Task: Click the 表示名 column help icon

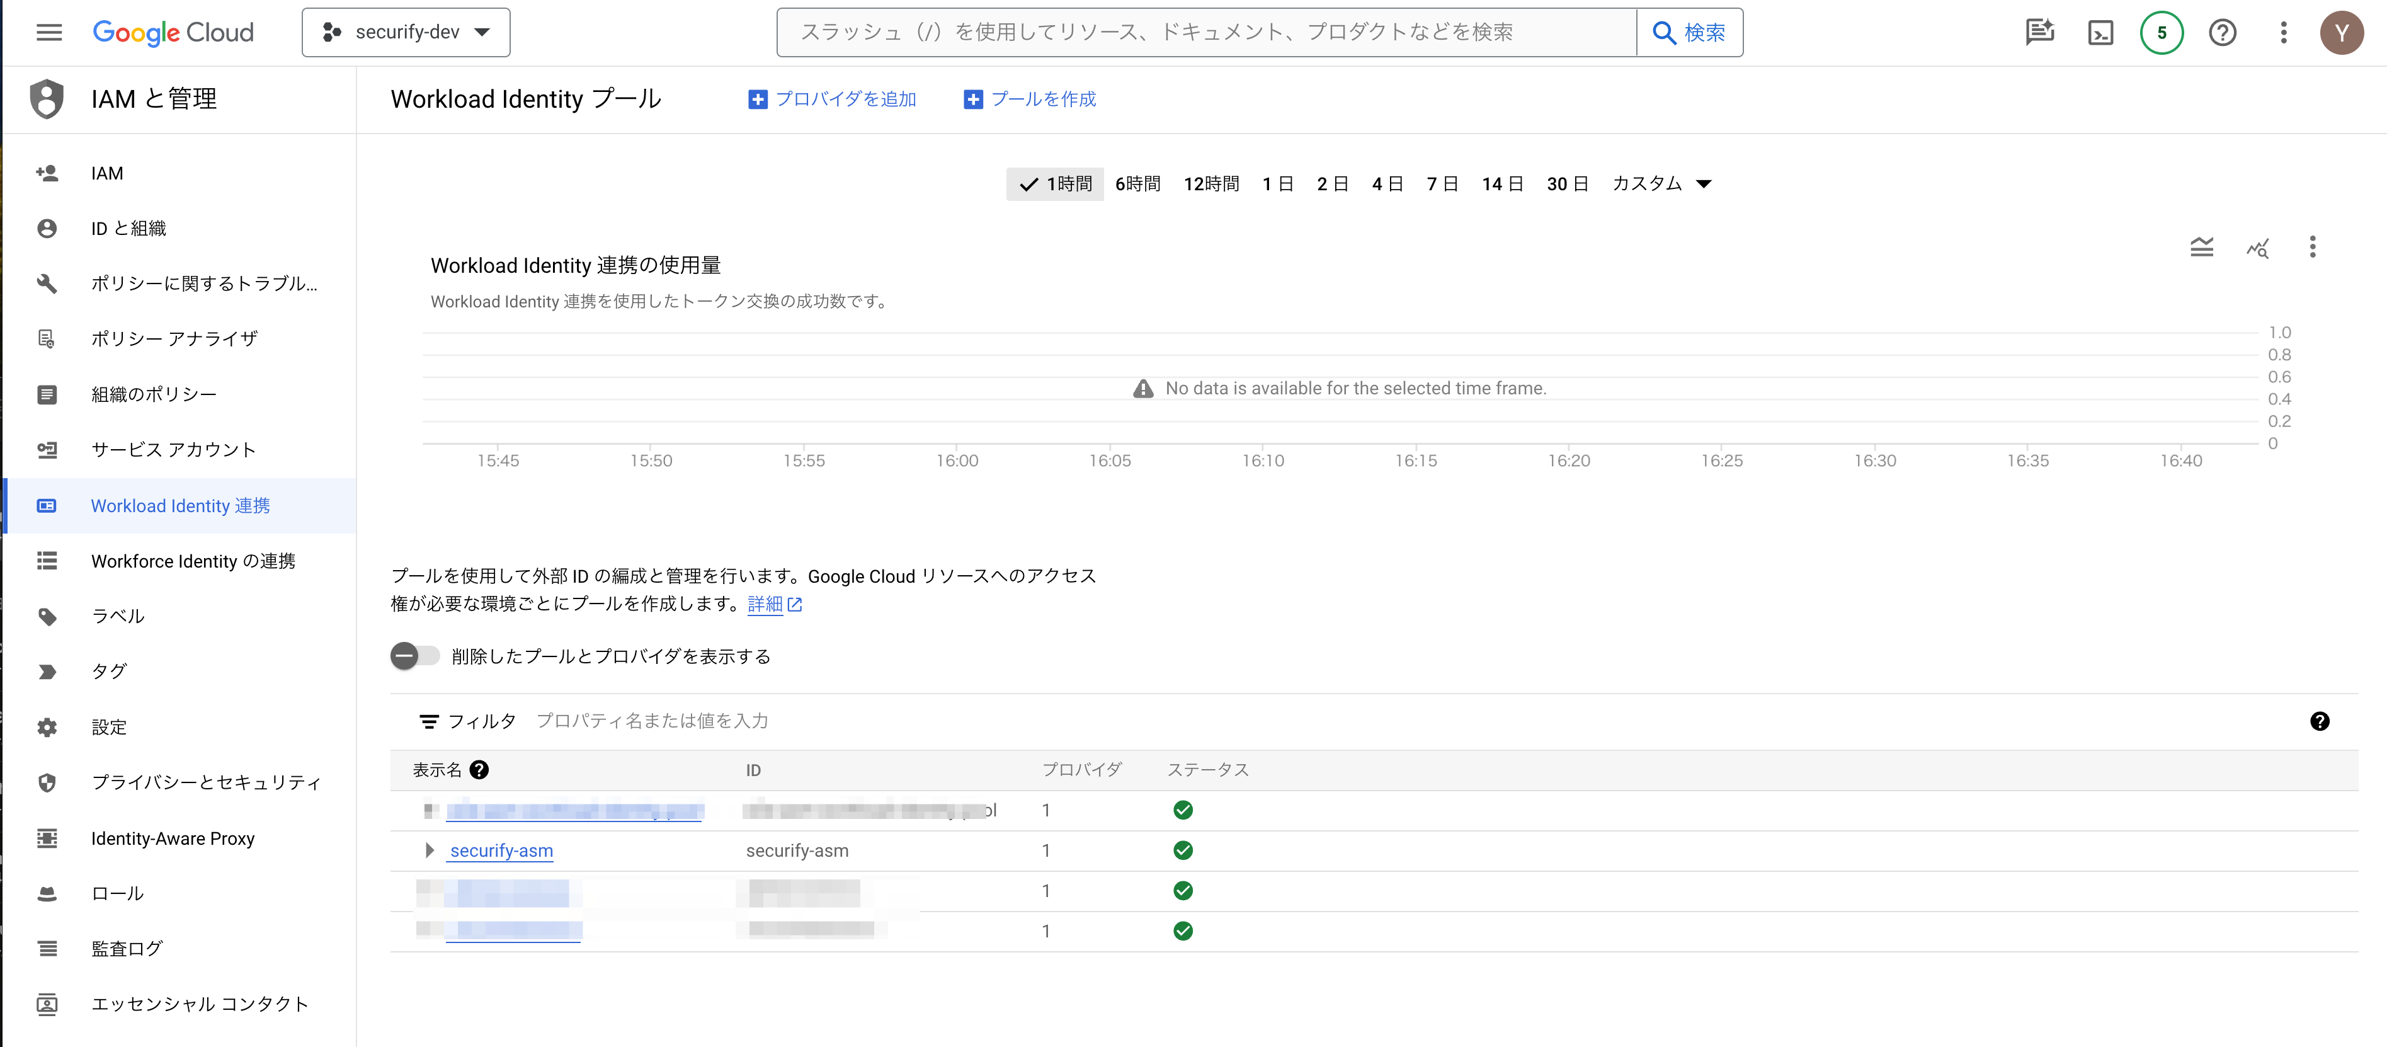Action: click(x=479, y=770)
